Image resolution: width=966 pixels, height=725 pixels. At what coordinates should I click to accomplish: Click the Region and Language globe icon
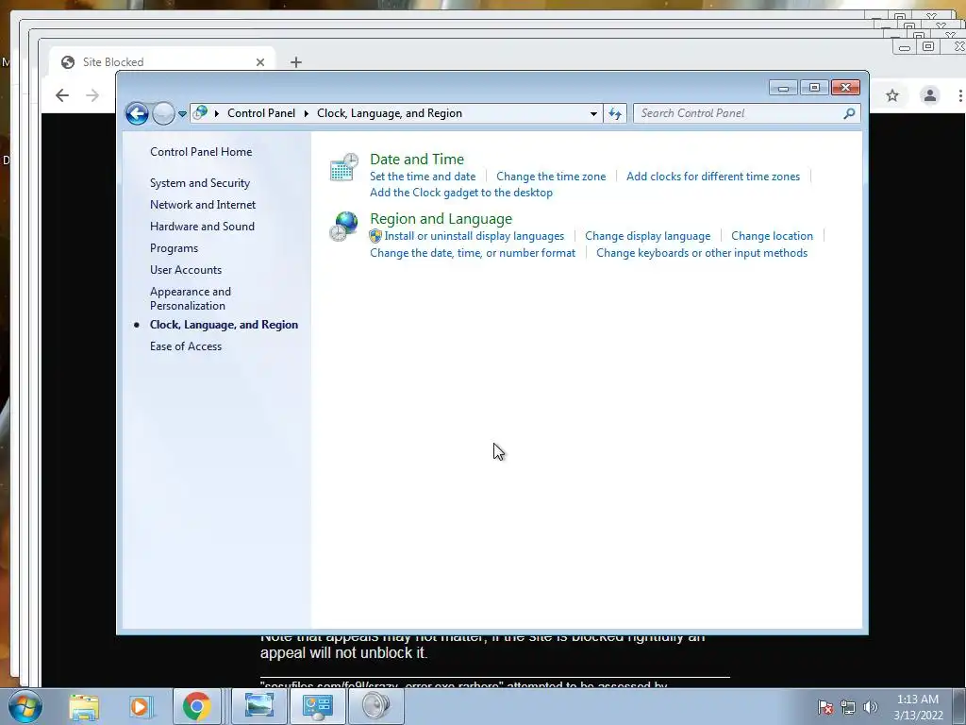coord(343,227)
